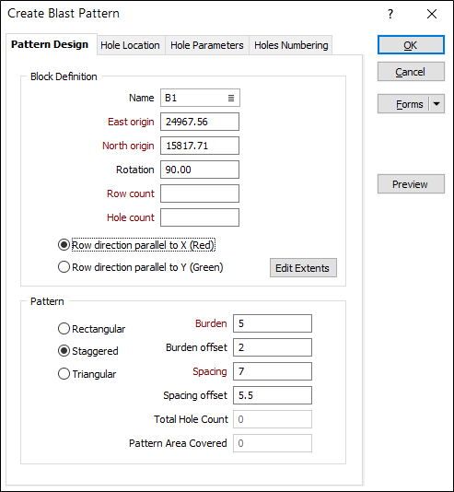The height and width of the screenshot is (492, 454).
Task: Close the Create Blast Pattern dialog
Action: pos(432,14)
